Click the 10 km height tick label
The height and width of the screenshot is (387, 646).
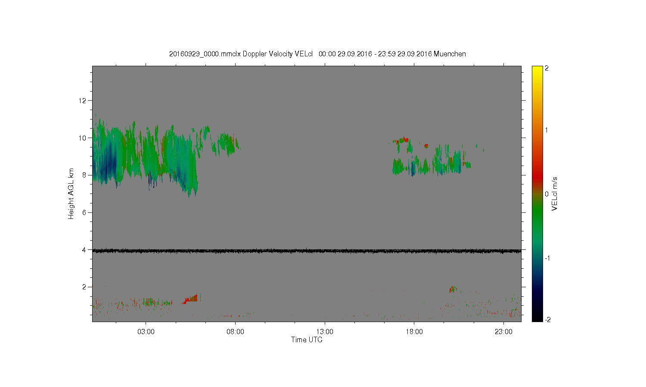click(83, 138)
